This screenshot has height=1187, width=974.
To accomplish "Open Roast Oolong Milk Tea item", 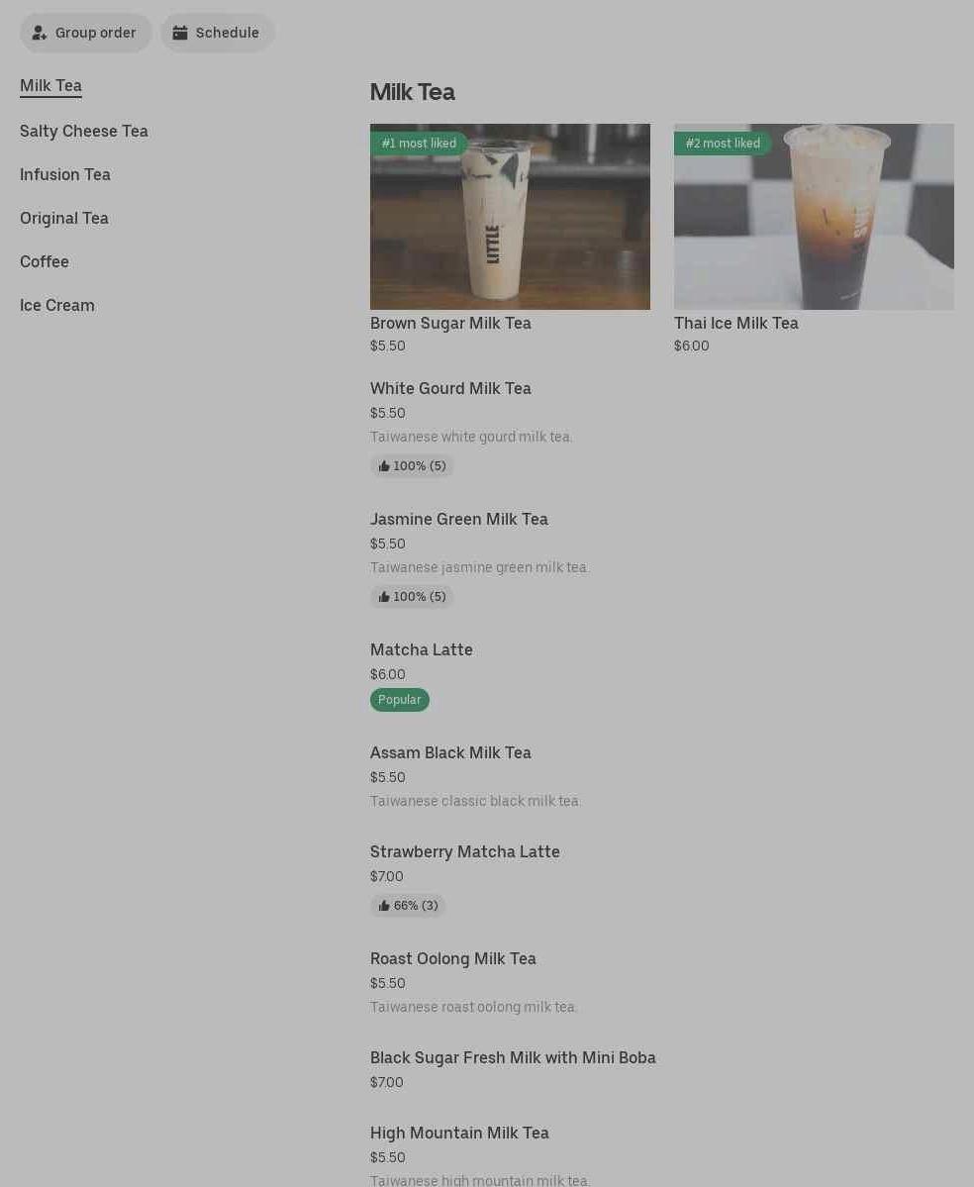I will [x=452, y=959].
